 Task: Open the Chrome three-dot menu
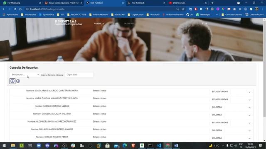(262, 9)
